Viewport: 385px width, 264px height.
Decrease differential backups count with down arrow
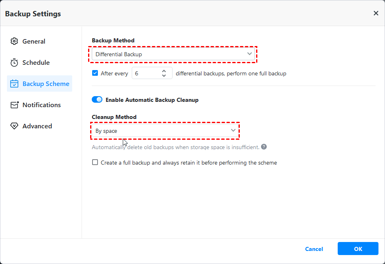164,76
